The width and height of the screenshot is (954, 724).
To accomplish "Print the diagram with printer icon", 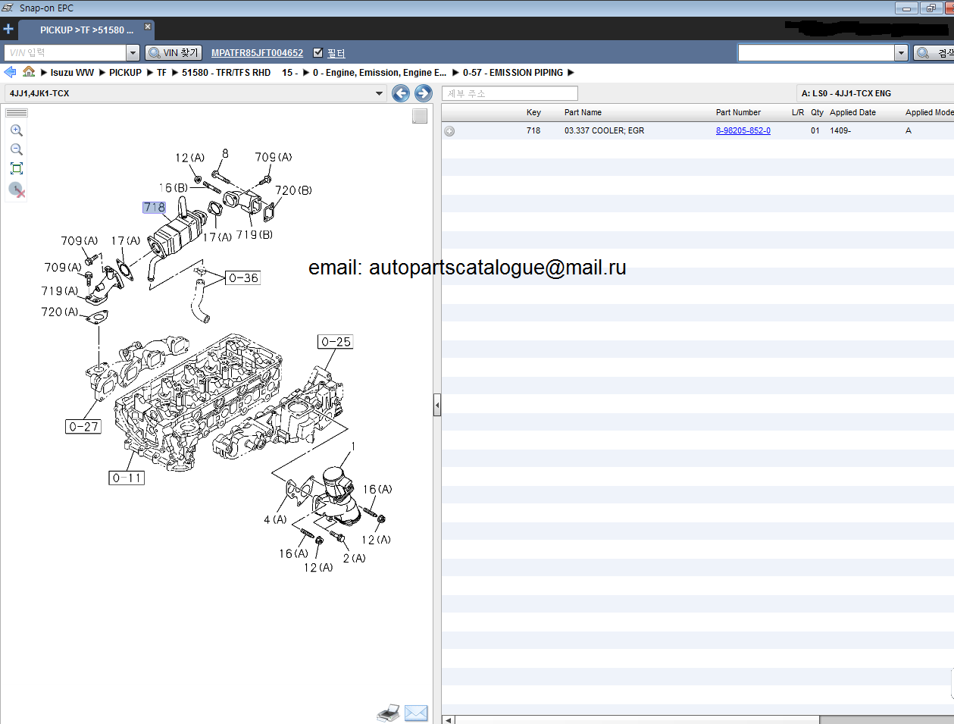I will (x=388, y=713).
